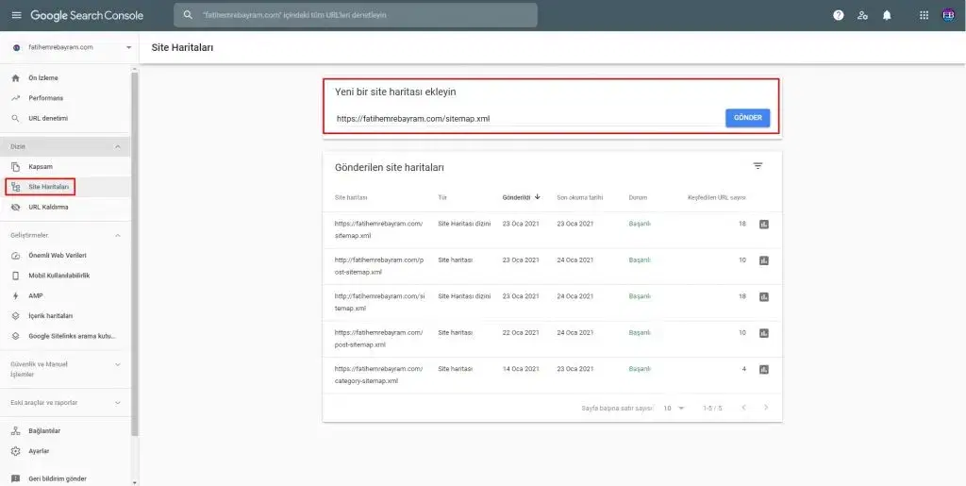Click the Ayarlar gear icon
Screen dimensions: 966x486
(16, 451)
